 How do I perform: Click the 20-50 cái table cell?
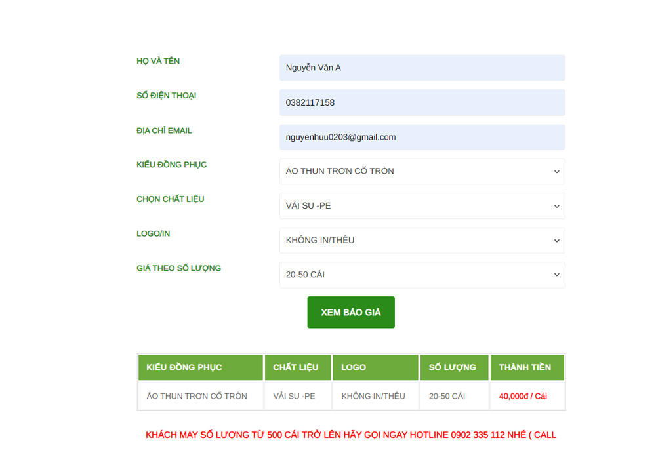click(x=447, y=396)
